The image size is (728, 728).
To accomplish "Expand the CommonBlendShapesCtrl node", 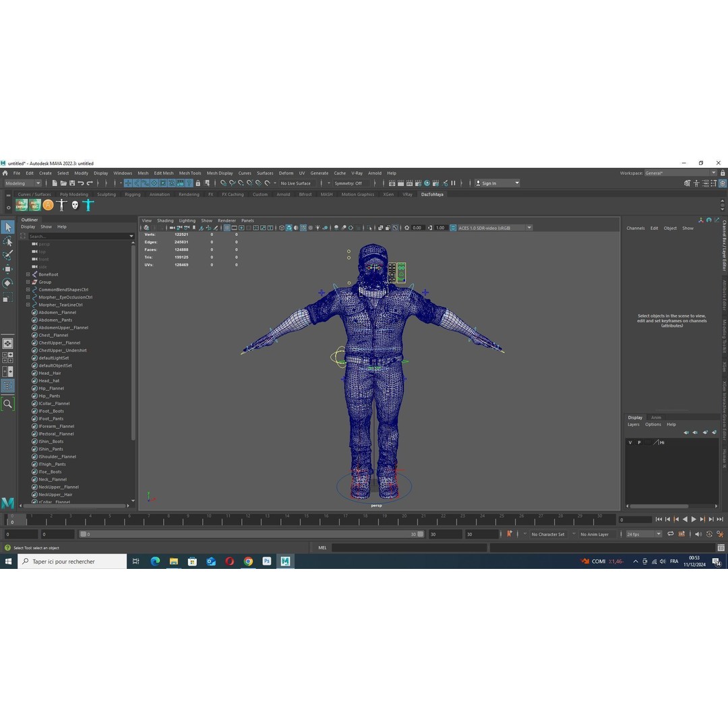I will (x=28, y=290).
